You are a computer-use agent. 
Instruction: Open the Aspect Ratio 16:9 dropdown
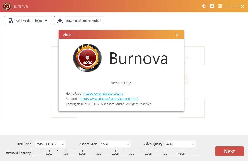click(x=115, y=144)
